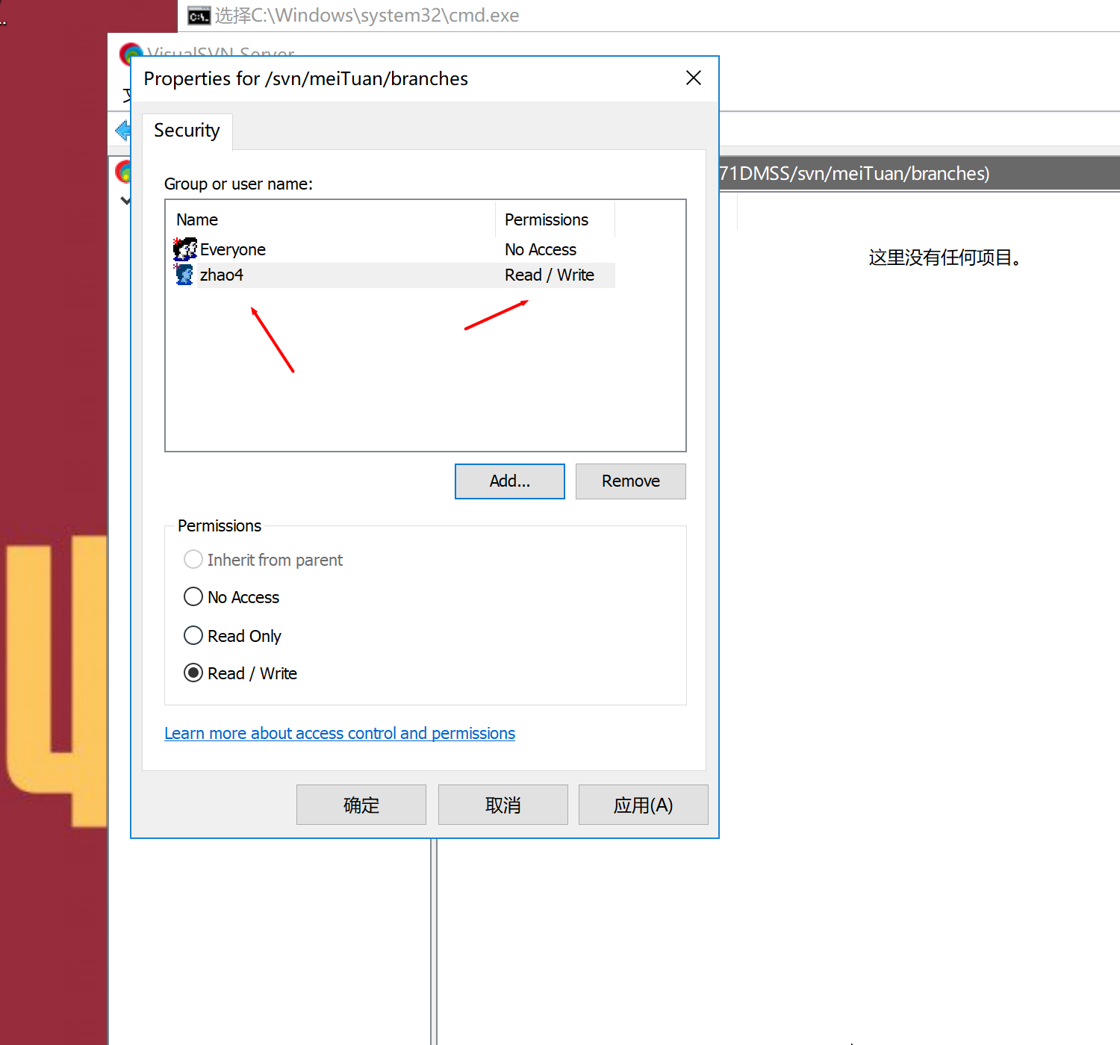
Task: Click the blue back navigation arrow
Action: click(122, 131)
